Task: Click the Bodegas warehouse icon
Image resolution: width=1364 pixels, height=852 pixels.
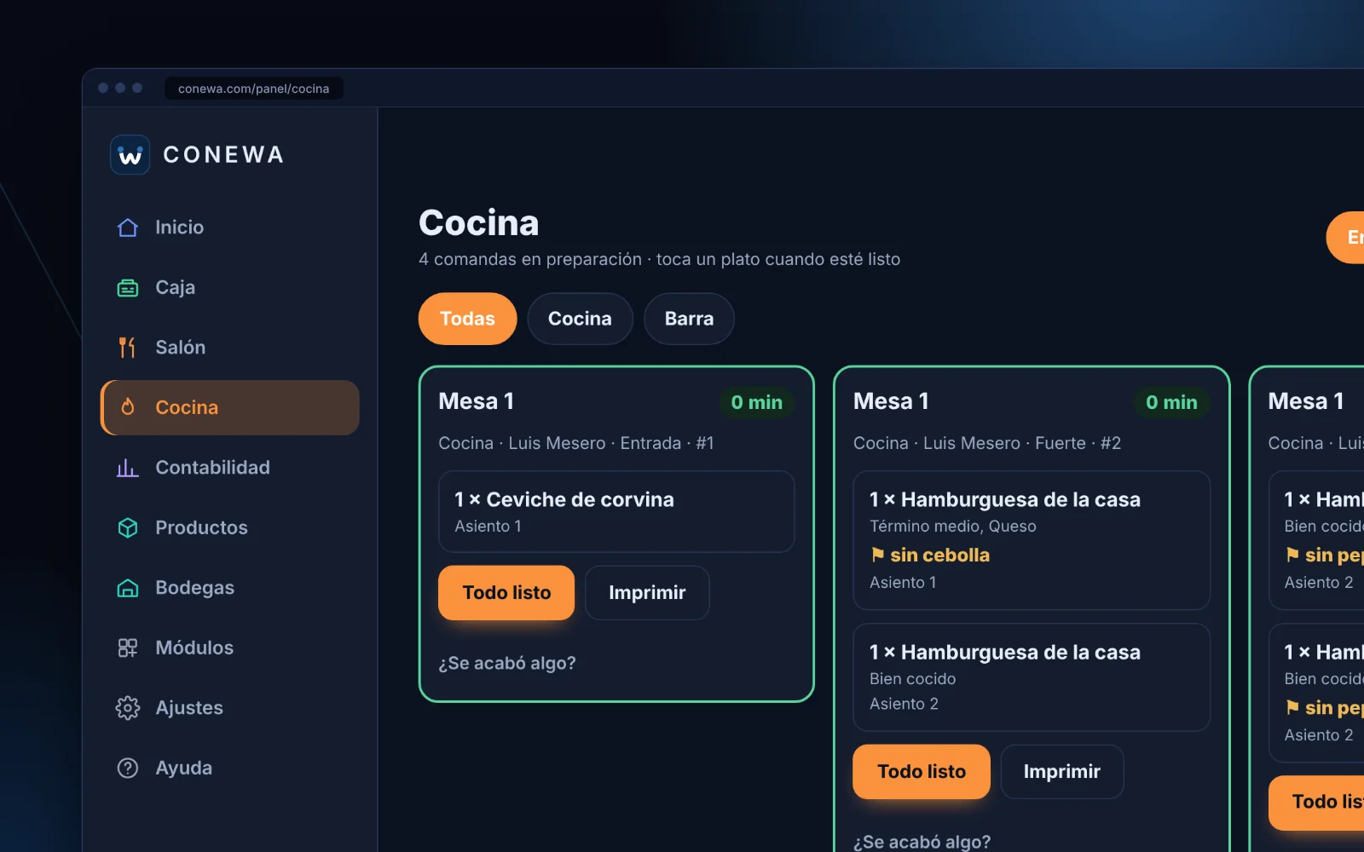Action: click(x=128, y=588)
